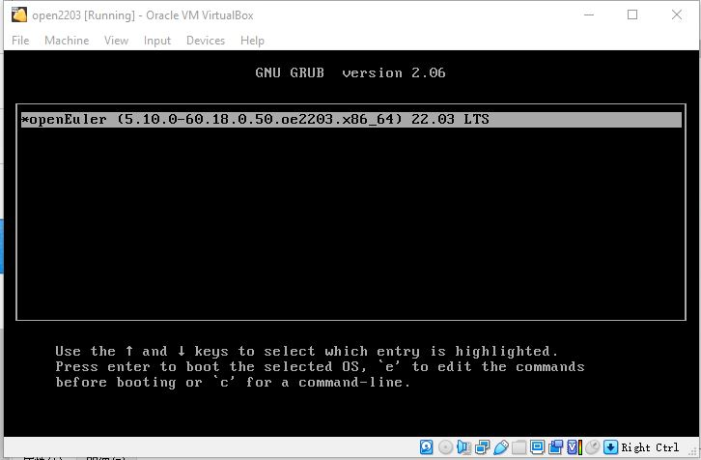Click the window title 'open2203 [Running]'
The height and width of the screenshot is (460, 701).
click(83, 15)
